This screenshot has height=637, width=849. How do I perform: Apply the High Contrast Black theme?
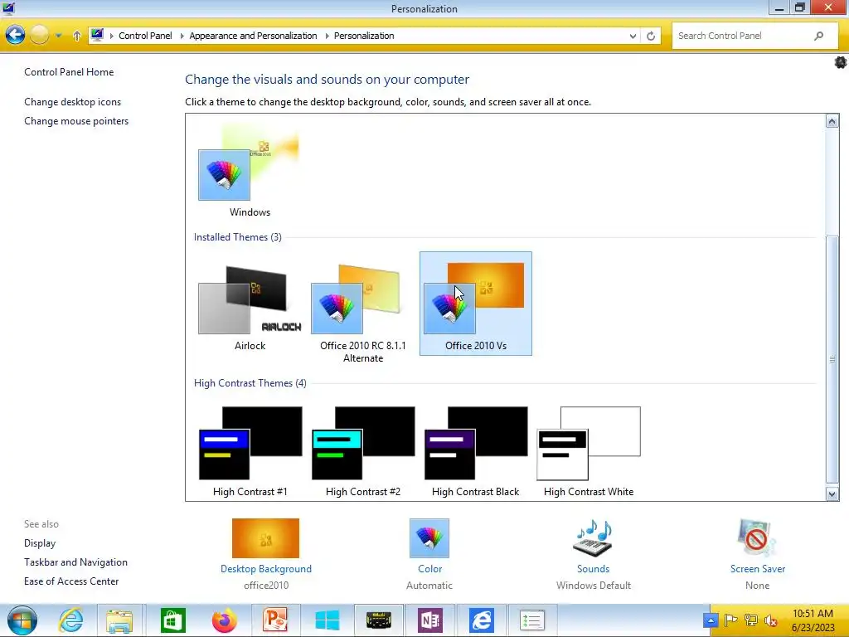point(475,451)
